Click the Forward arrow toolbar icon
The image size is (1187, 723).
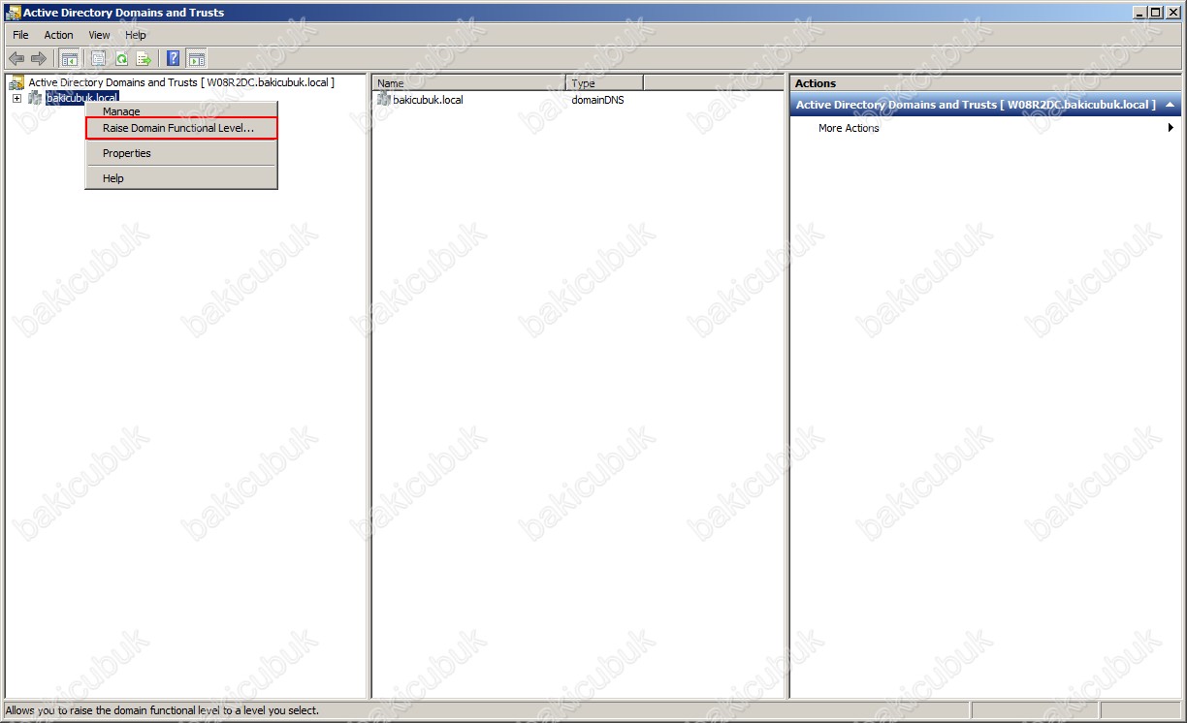(x=39, y=58)
